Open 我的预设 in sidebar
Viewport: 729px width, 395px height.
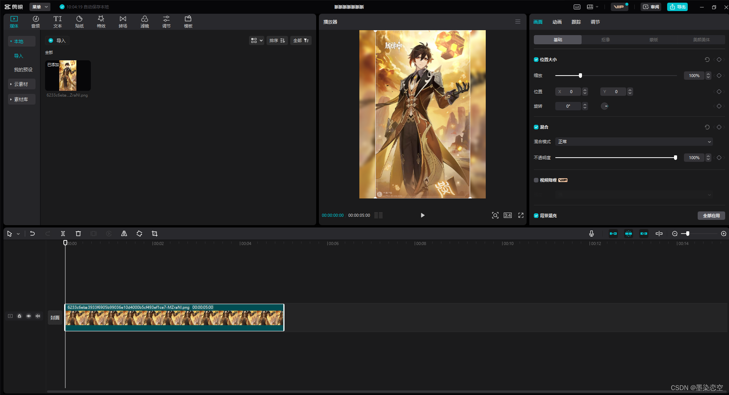click(23, 69)
